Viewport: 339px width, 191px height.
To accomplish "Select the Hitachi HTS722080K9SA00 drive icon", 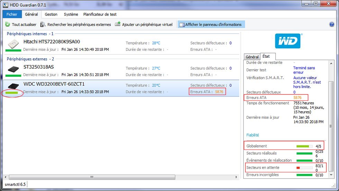I will pyautogui.click(x=13, y=45).
